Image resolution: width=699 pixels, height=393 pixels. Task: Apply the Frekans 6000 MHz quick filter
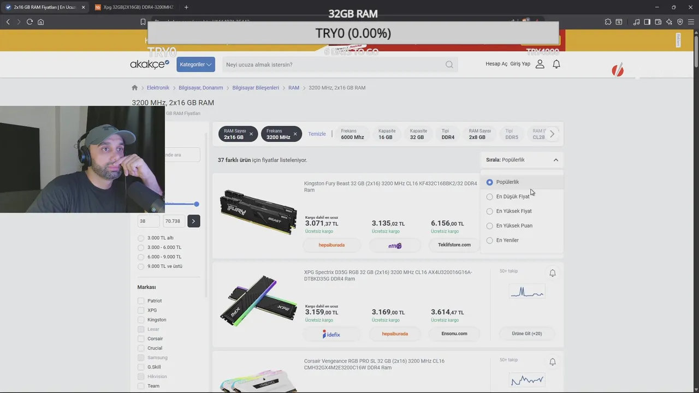(x=352, y=134)
